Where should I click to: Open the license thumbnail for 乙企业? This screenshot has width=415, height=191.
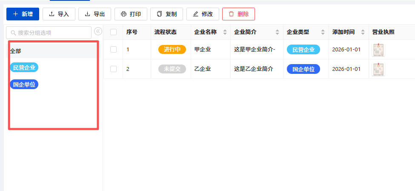coord(378,69)
